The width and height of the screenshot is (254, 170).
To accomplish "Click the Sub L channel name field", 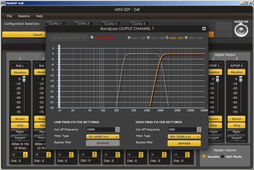I will (x=20, y=66).
